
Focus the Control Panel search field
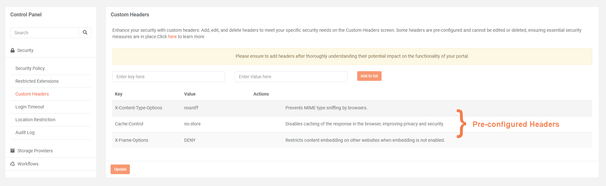click(x=45, y=33)
